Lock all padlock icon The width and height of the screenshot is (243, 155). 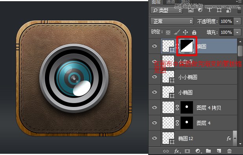coord(194,32)
